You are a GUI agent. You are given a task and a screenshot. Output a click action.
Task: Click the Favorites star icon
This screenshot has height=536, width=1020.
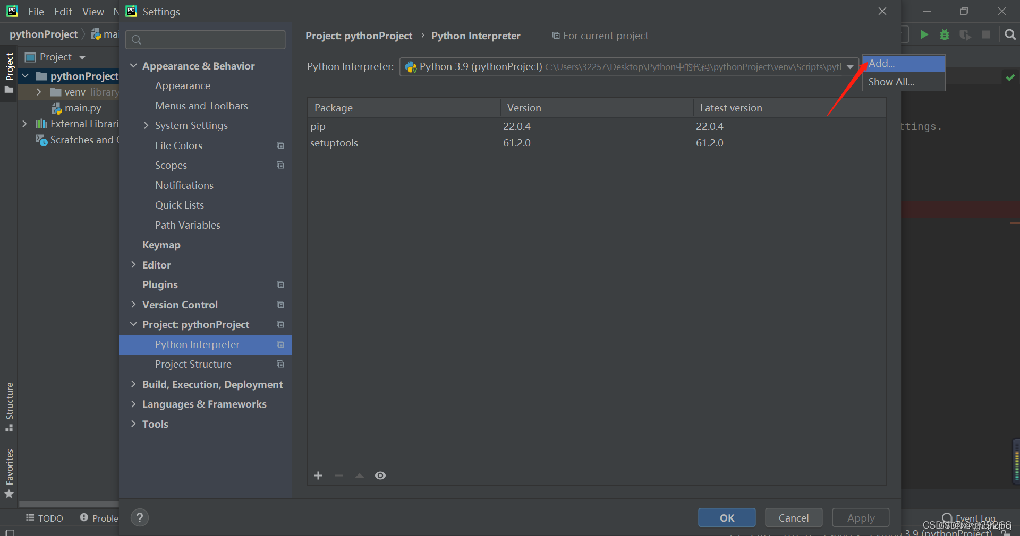[9, 494]
